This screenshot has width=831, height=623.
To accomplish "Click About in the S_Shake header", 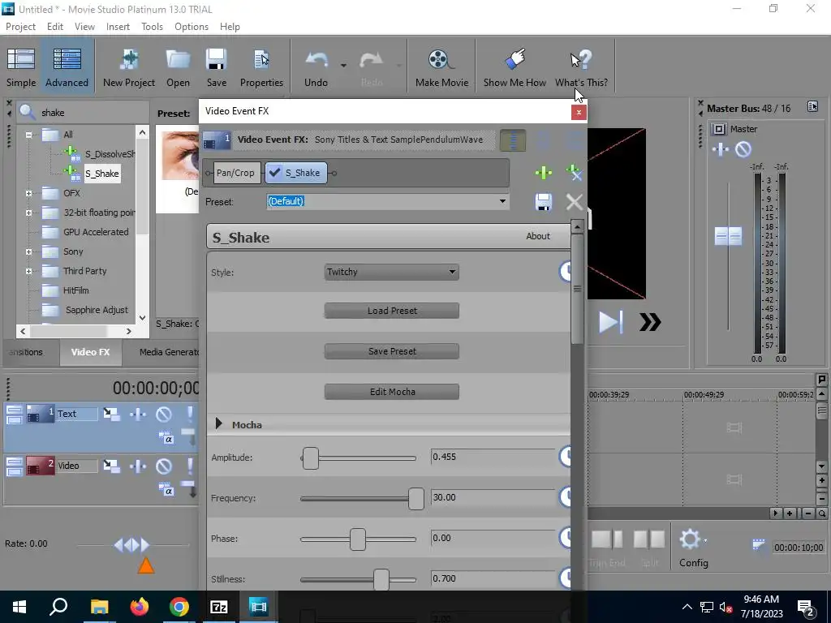I will point(538,236).
